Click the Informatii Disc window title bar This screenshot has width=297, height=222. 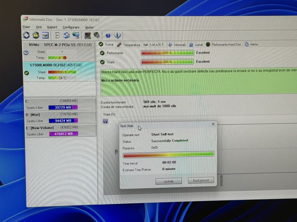click(x=159, y=20)
